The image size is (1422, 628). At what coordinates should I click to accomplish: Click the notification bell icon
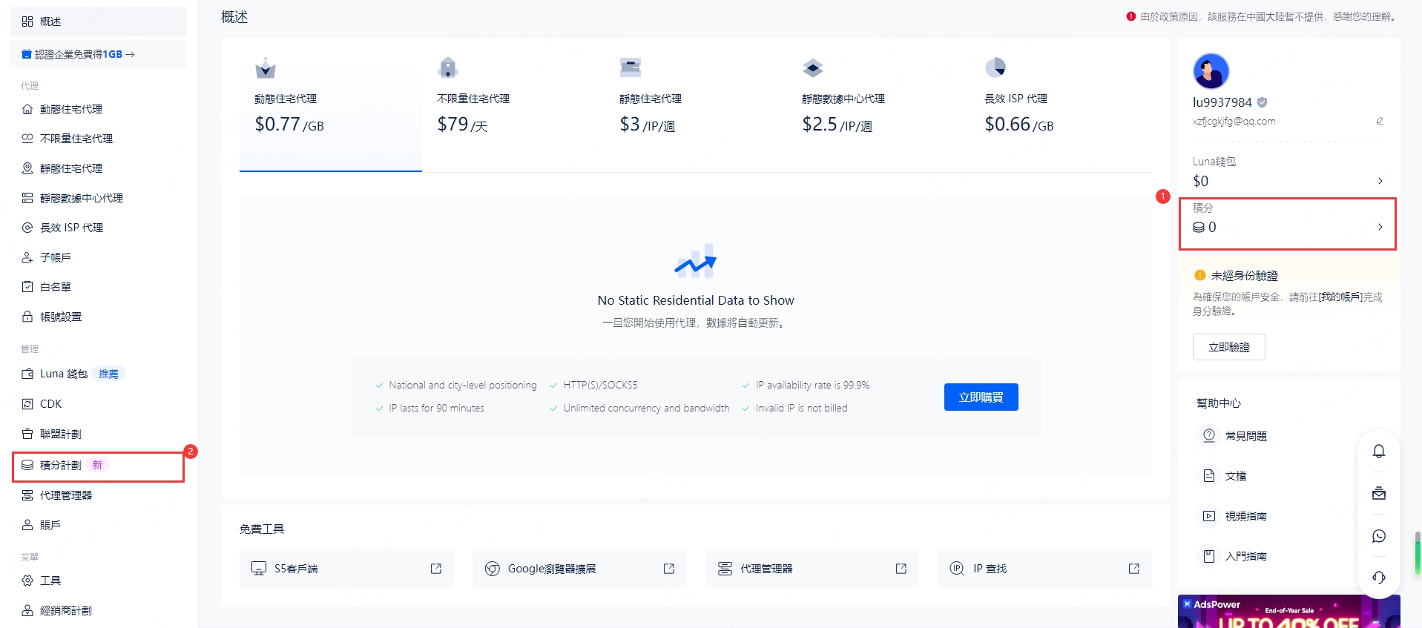click(1378, 451)
